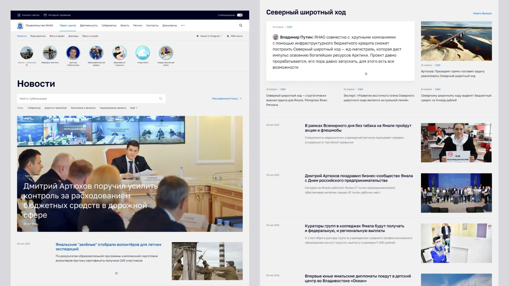This screenshot has height=286, width=509.
Task: Click the Интернет-приёмная envelope icon
Action: (x=45, y=15)
